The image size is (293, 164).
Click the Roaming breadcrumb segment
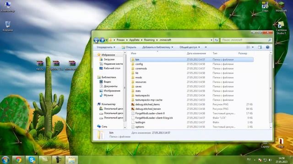149,40
